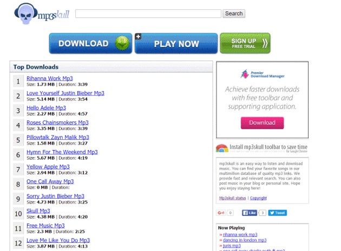Click rank number 10 box
The height and width of the screenshot is (251, 341).
click(x=18, y=214)
